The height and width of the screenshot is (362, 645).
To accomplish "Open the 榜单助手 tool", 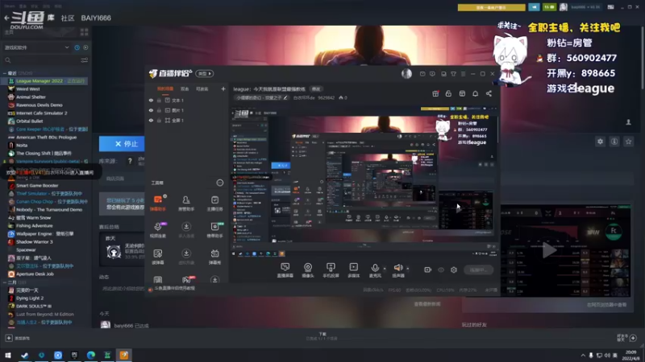I will tap(214, 230).
